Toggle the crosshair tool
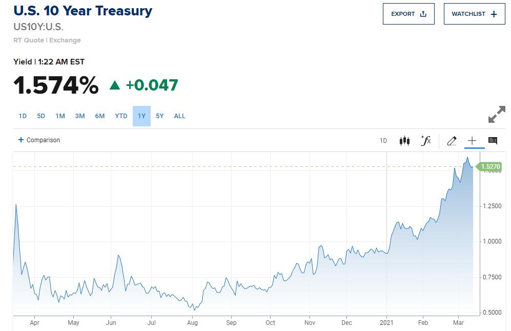This screenshot has height=331, width=511. click(x=472, y=141)
